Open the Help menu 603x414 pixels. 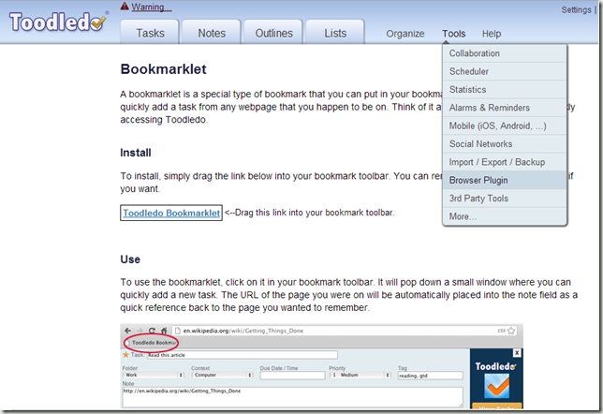(x=492, y=34)
